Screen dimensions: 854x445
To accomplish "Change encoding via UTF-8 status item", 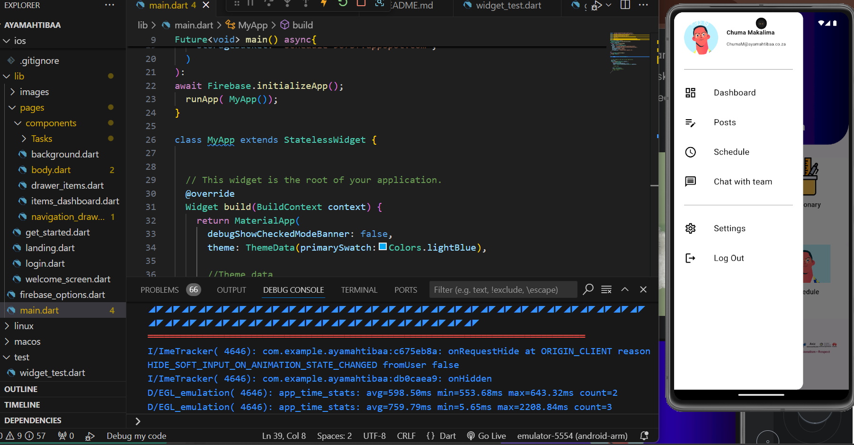I will [x=374, y=436].
